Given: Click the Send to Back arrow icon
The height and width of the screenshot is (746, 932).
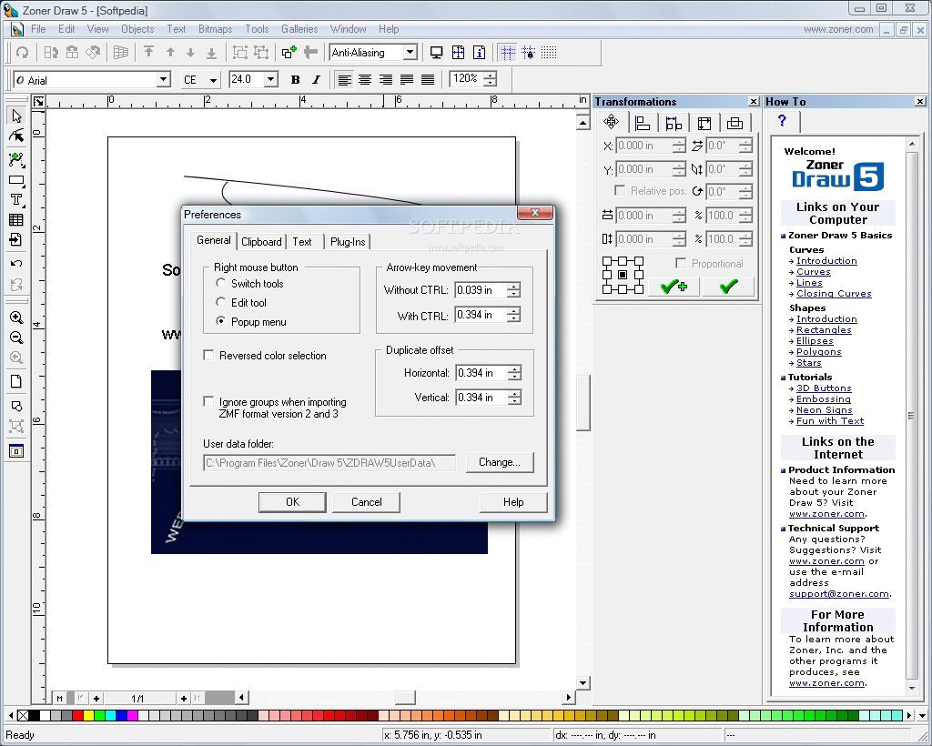Looking at the screenshot, I should [x=211, y=53].
